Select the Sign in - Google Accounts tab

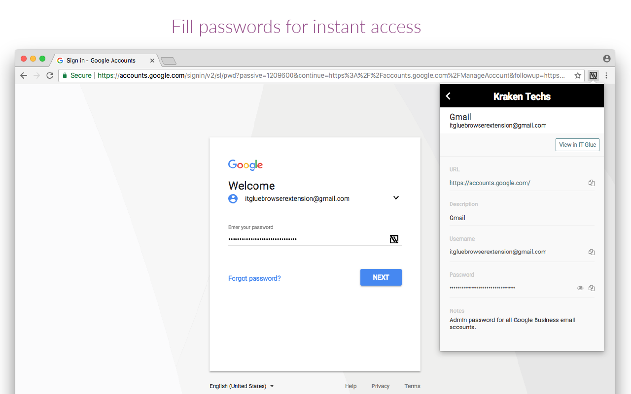[x=101, y=60]
